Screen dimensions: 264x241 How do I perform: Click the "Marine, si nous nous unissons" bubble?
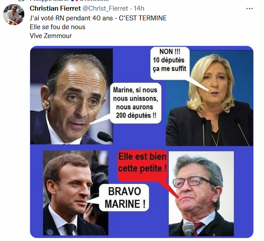(x=136, y=103)
